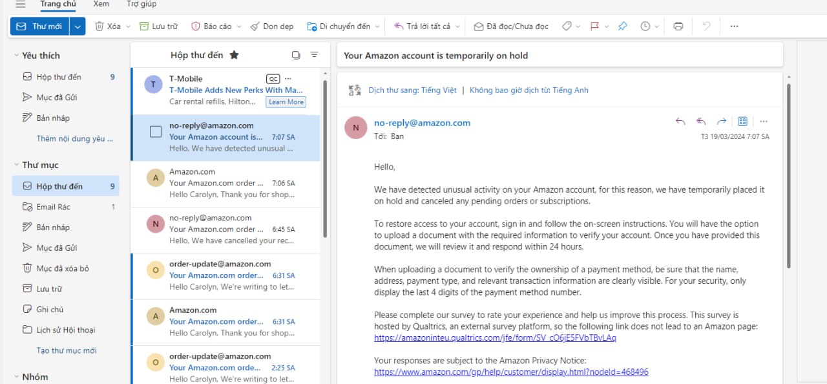Open the Trợ giúp tab
Image resolution: width=827 pixels, height=384 pixels.
[141, 5]
